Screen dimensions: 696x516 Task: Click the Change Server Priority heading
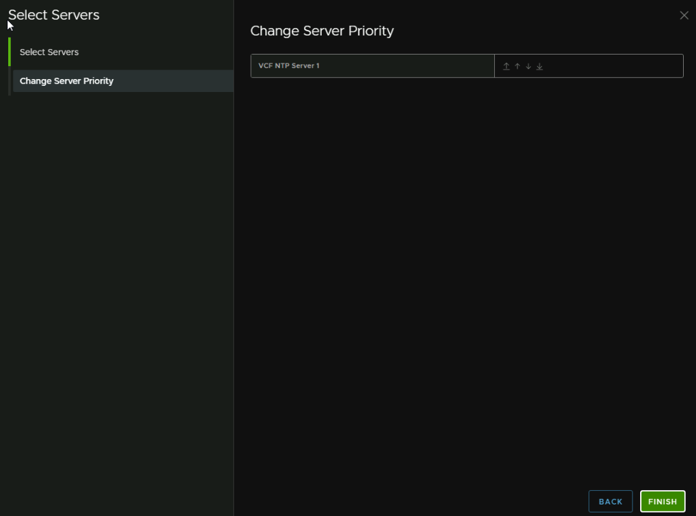pyautogui.click(x=322, y=31)
